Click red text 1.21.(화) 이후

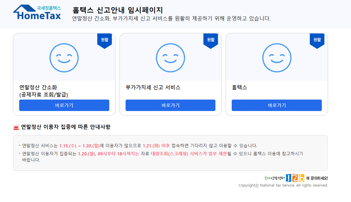156,146
